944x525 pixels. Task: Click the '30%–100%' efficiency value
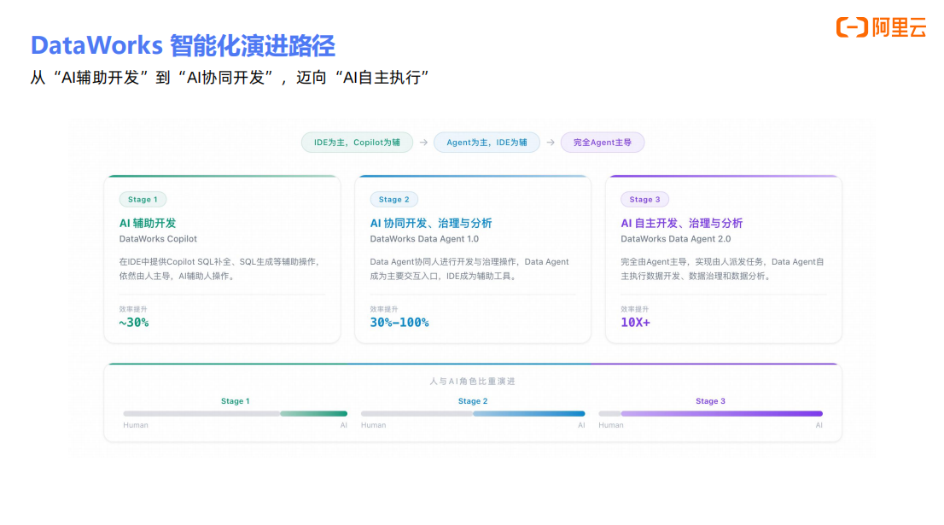point(399,323)
